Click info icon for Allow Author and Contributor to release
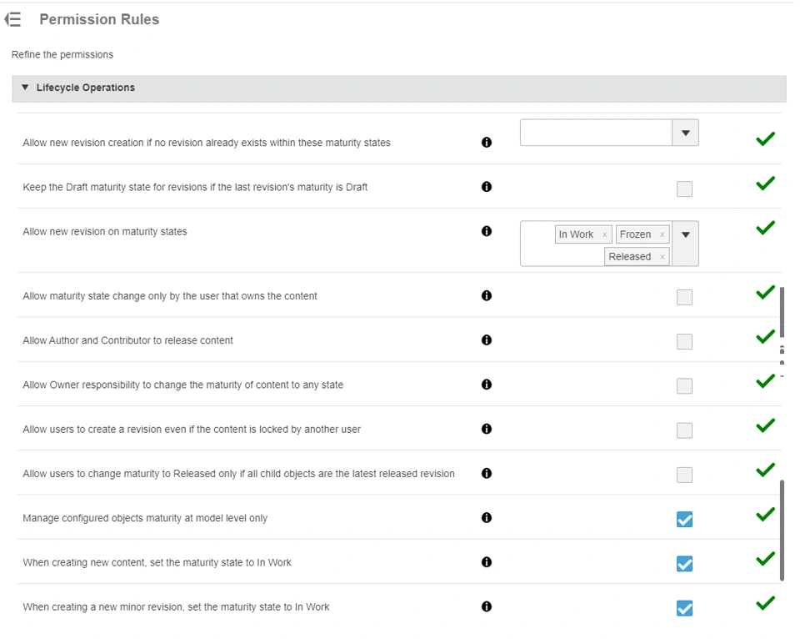The height and width of the screenshot is (639, 800). pyautogui.click(x=487, y=340)
